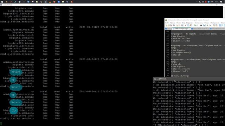Open VLC cone icon in taskbar
225x126 pixels.
point(50,2)
